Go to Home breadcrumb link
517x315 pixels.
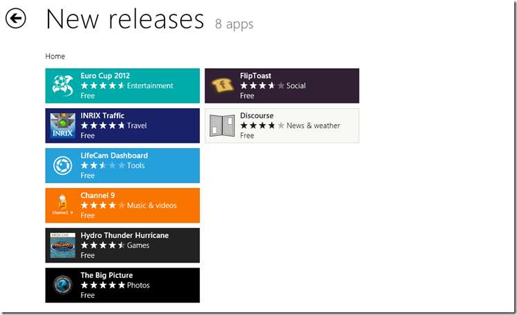point(55,56)
